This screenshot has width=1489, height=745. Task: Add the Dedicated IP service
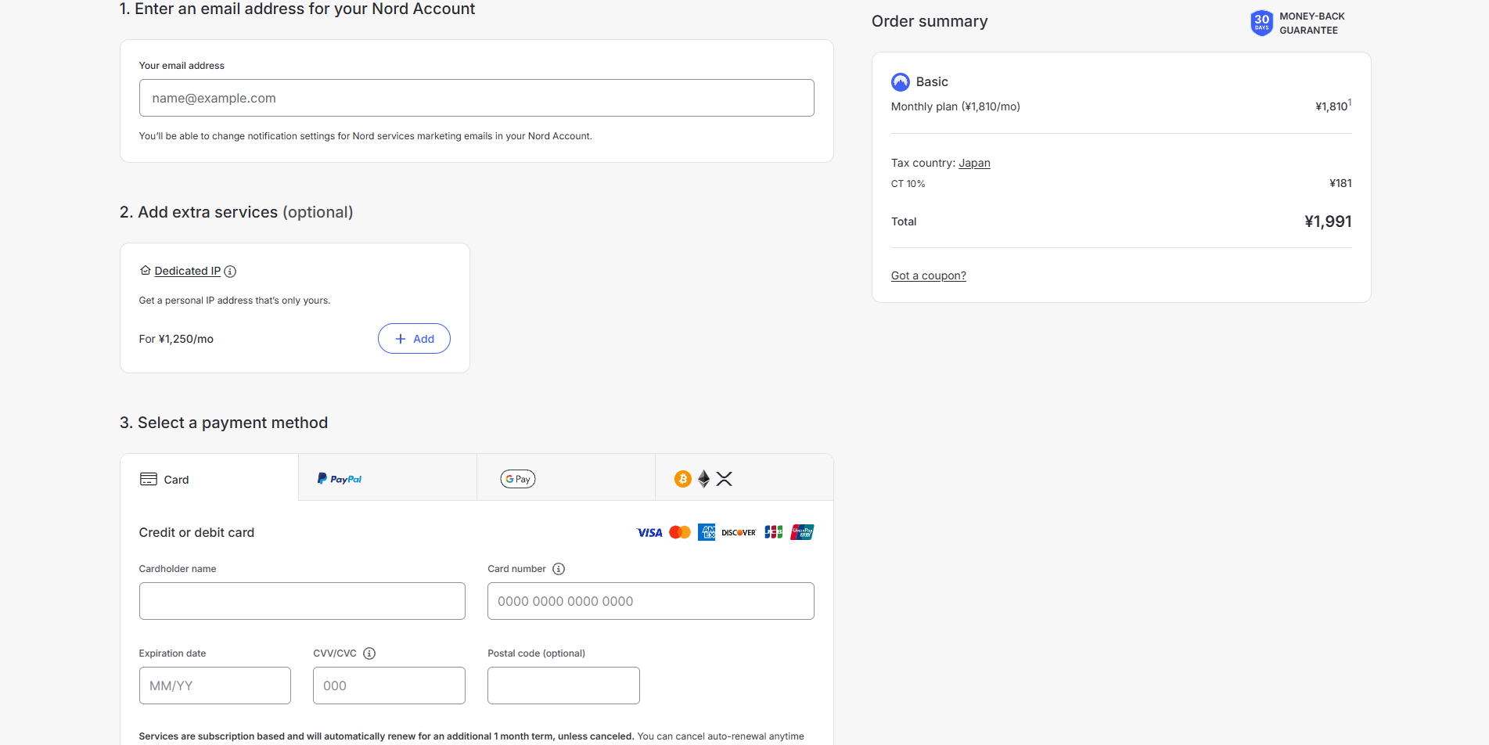[414, 339]
